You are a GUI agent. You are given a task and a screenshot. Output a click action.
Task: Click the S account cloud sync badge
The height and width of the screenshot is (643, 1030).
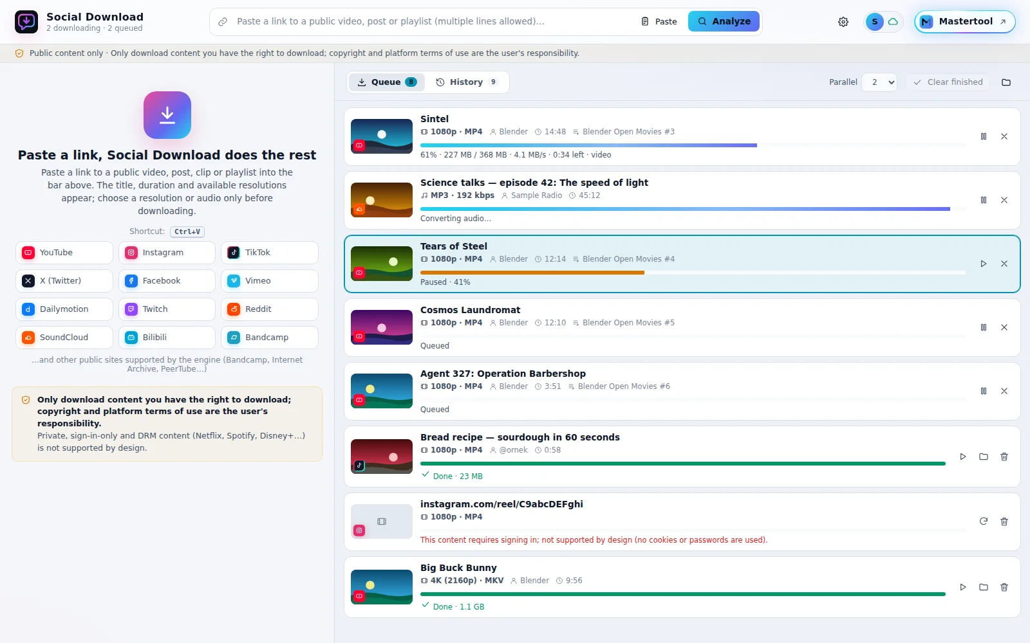[883, 22]
